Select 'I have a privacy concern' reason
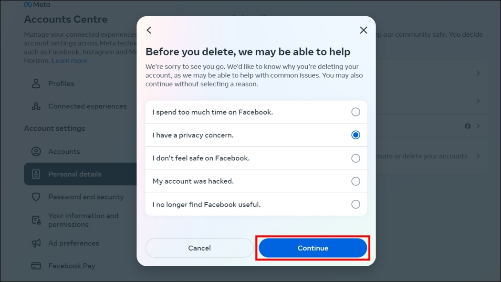This screenshot has height=282, width=501. coord(355,135)
